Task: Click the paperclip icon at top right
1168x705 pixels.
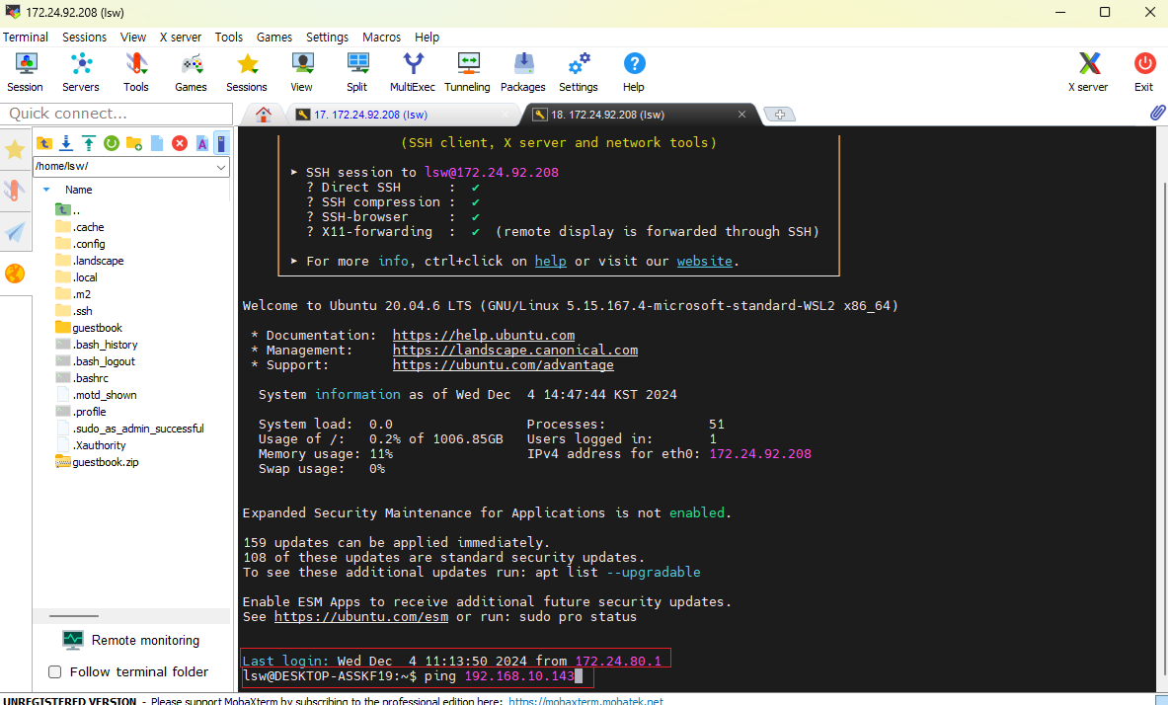Action: pyautogui.click(x=1157, y=113)
